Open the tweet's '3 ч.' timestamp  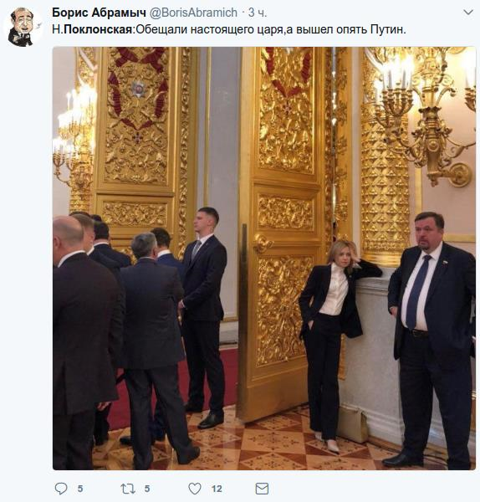click(258, 13)
